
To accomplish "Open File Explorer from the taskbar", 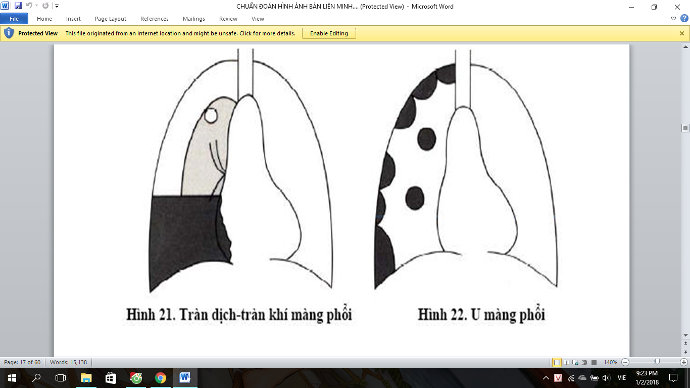I will (86, 378).
